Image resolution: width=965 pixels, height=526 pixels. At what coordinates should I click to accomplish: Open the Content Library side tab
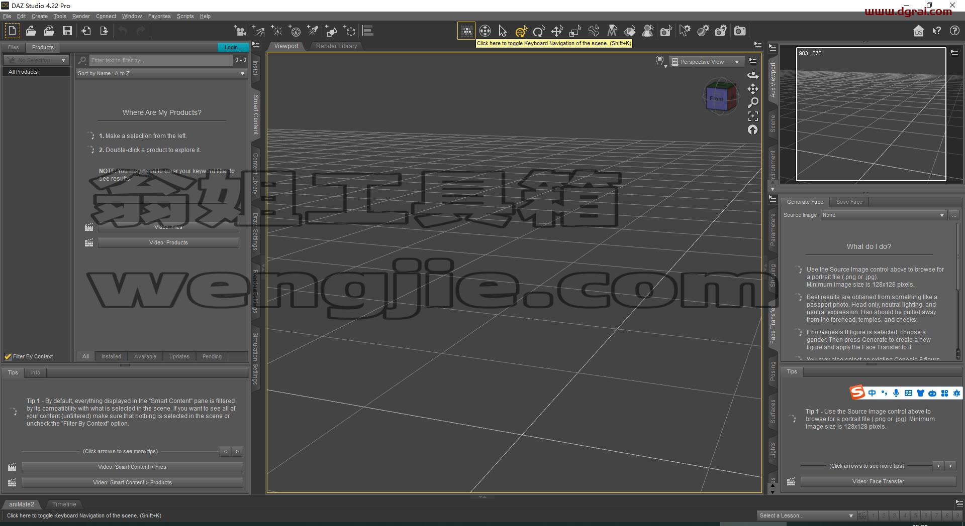(255, 174)
